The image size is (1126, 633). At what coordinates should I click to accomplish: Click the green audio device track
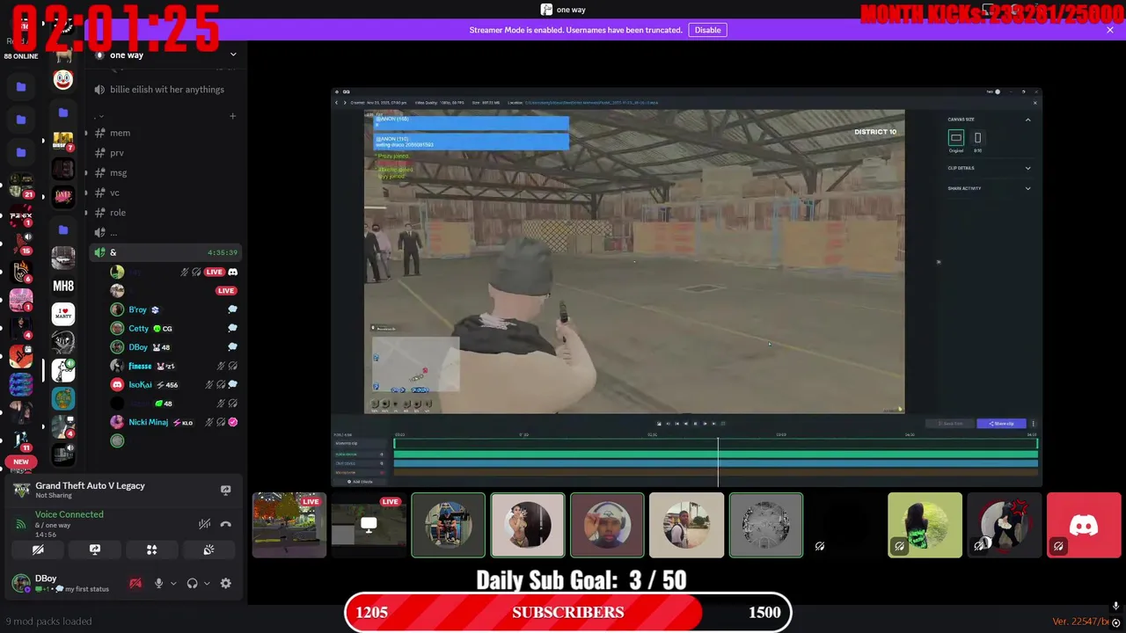pyautogui.click(x=715, y=454)
